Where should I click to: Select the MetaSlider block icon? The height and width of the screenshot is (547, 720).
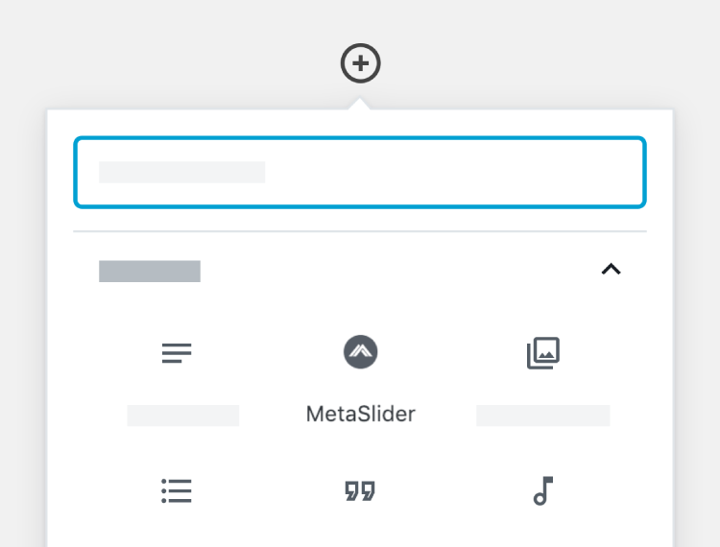361,352
